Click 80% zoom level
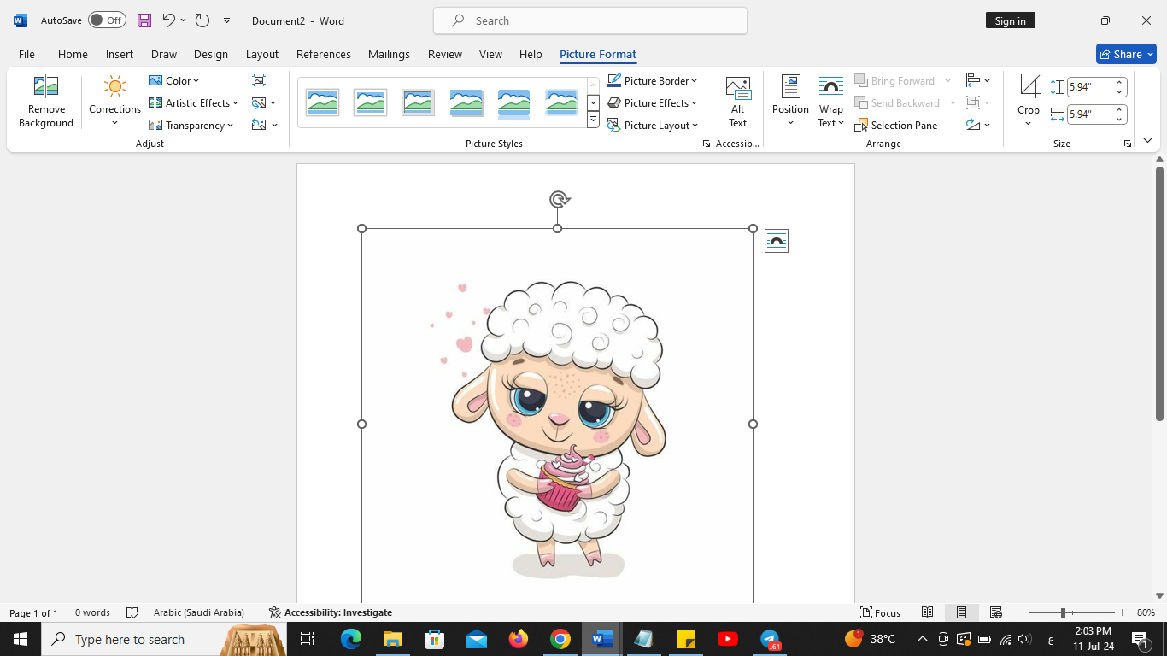The image size is (1167, 656). [x=1146, y=612]
